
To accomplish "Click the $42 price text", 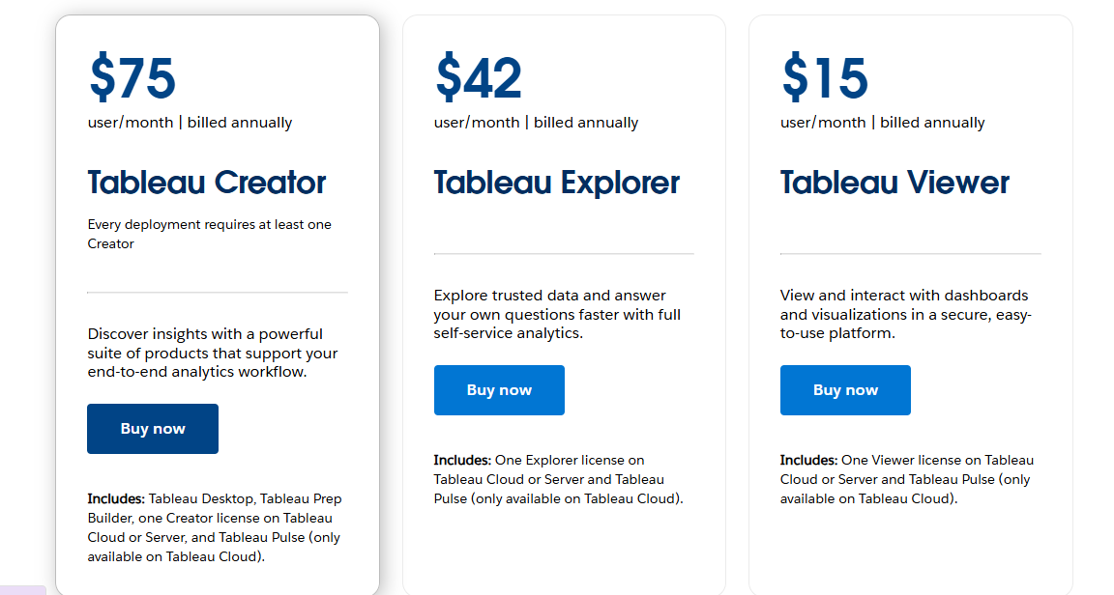I will [479, 77].
